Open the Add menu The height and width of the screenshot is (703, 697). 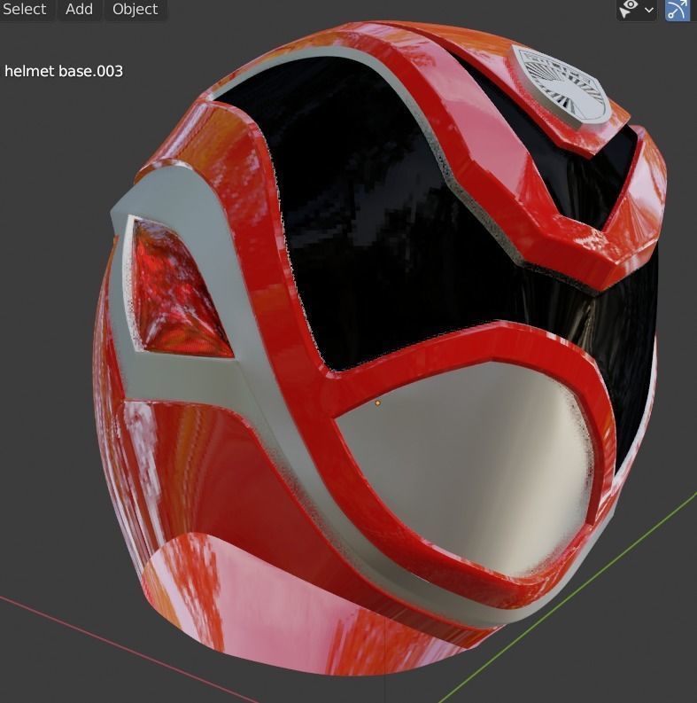click(x=80, y=10)
